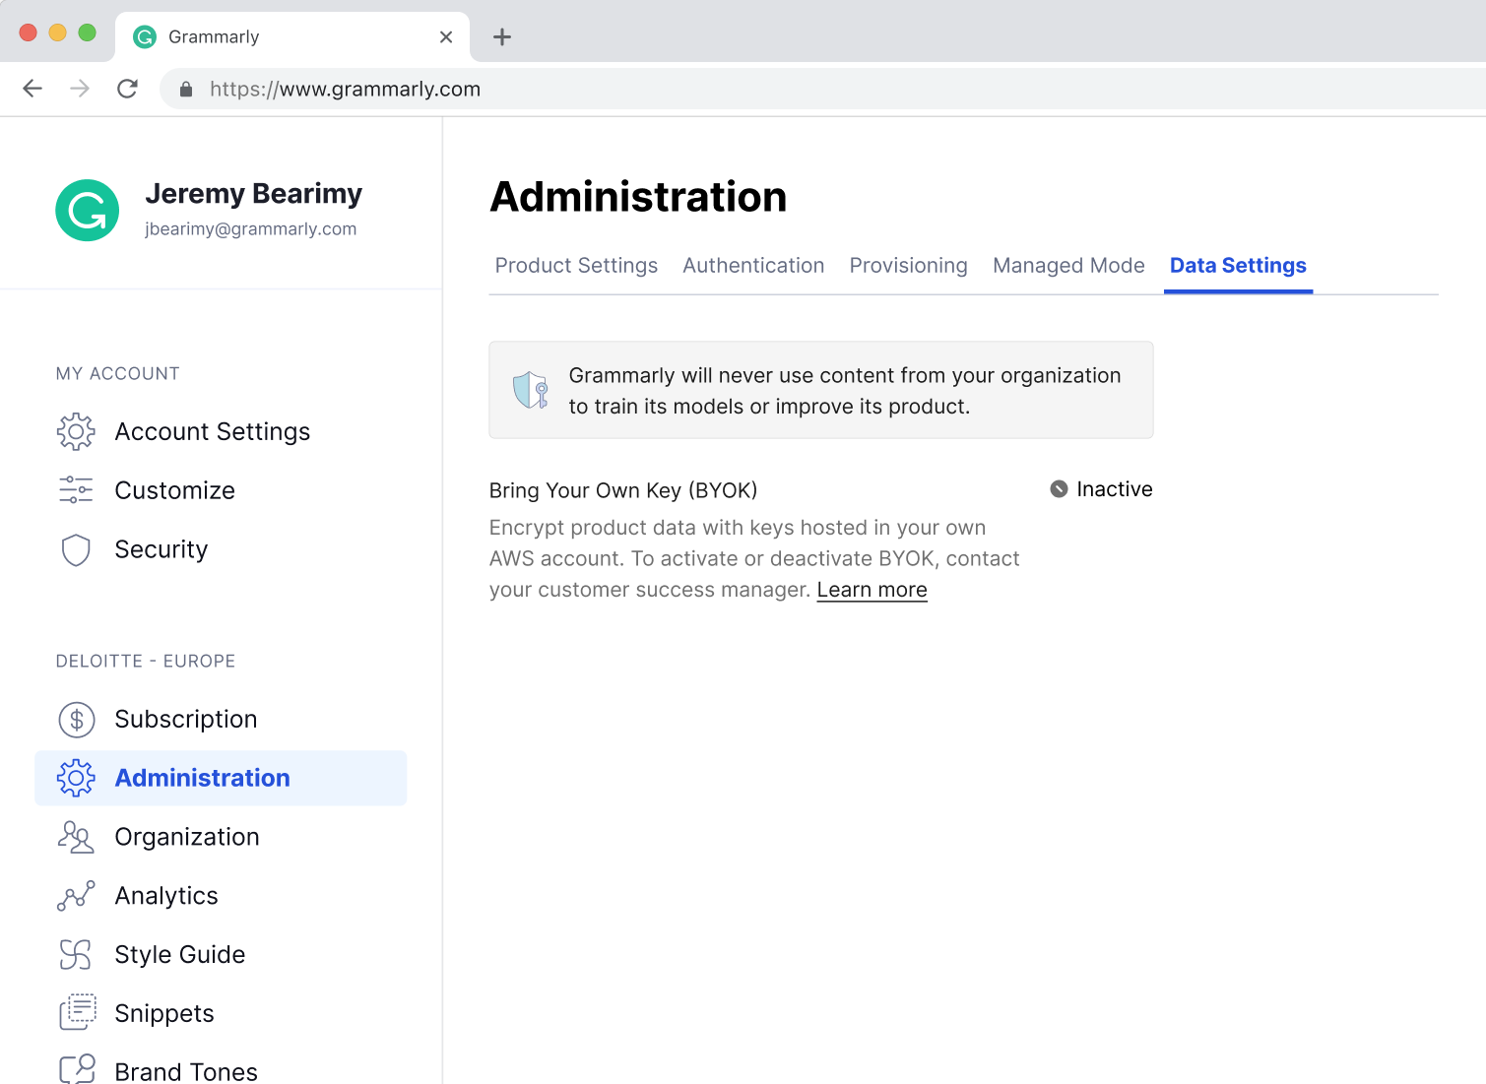Click the BYOK Inactive status indicator
The image size is (1486, 1084).
[1101, 489]
